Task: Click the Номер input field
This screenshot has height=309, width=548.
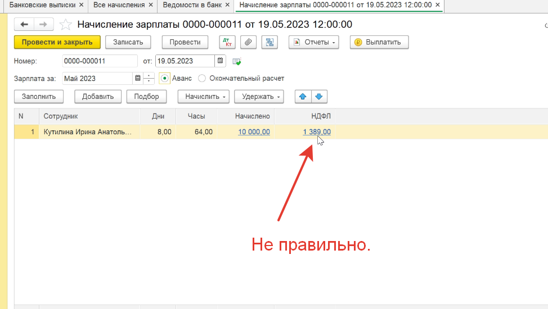Action: [x=100, y=61]
